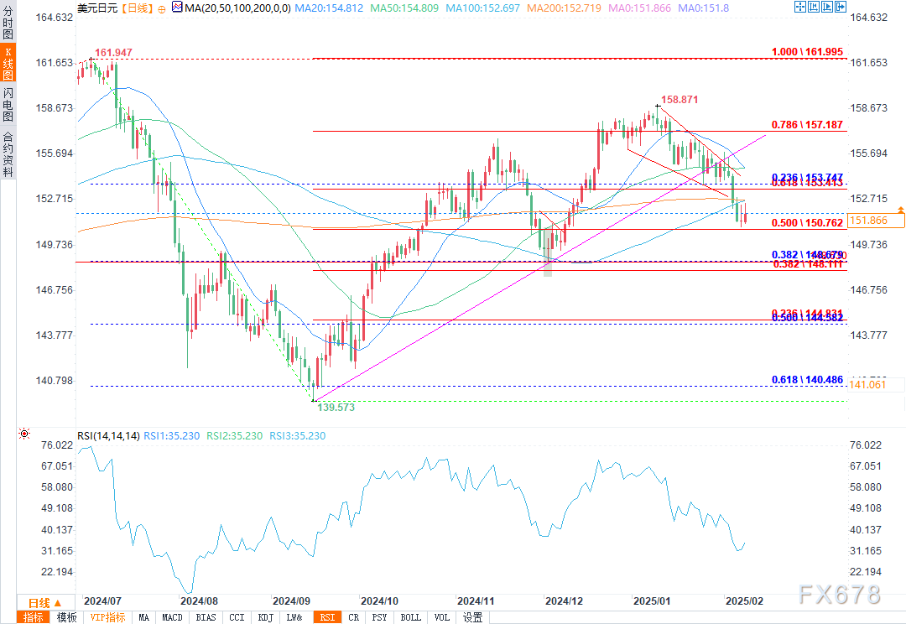Click the crosshair cursor mode icon
Screen dimensions: 906x624
(x=799, y=7)
